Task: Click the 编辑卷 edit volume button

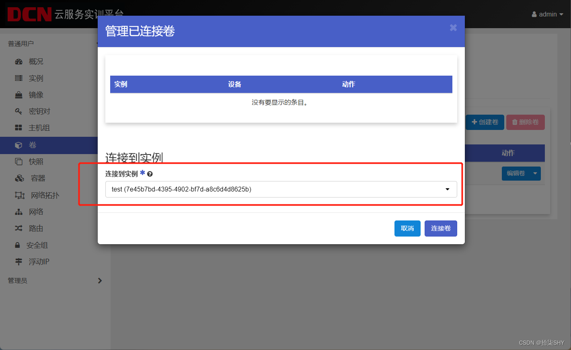Action: click(516, 173)
